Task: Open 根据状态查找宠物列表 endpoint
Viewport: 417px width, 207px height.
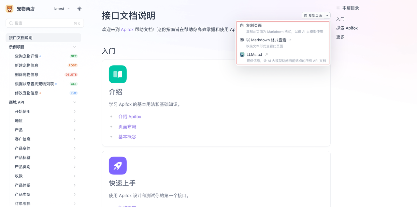Action: point(43,84)
